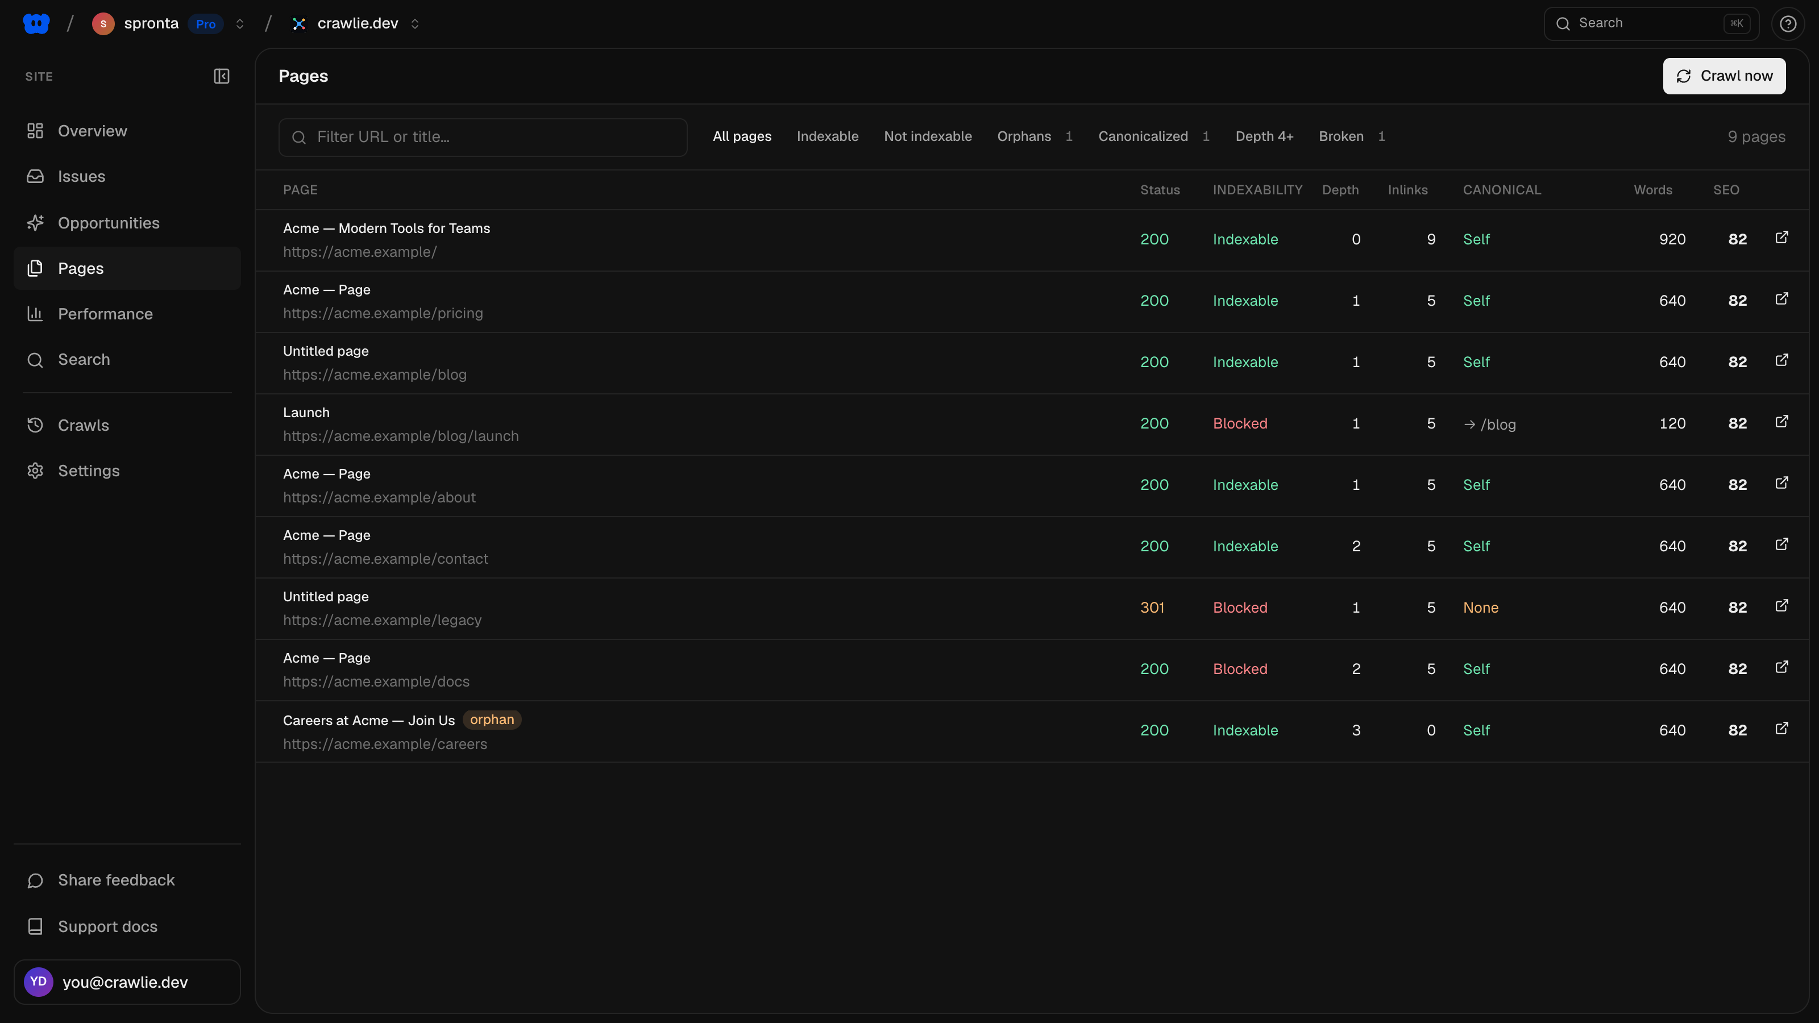Click 'Acme — Modern Tools for Teams' page title
The width and height of the screenshot is (1819, 1023).
point(387,228)
